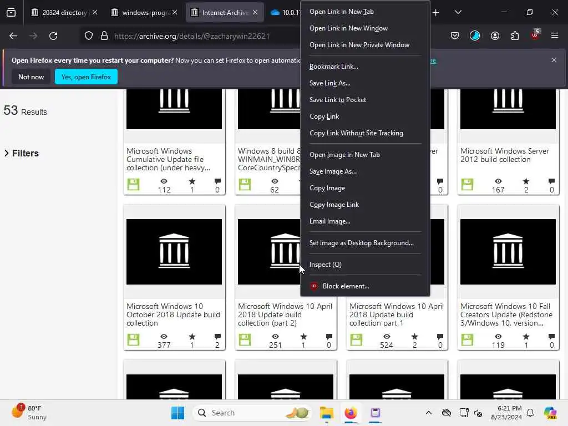
Task: Click reviews bubble on October 2018 Update card
Action: (217, 337)
